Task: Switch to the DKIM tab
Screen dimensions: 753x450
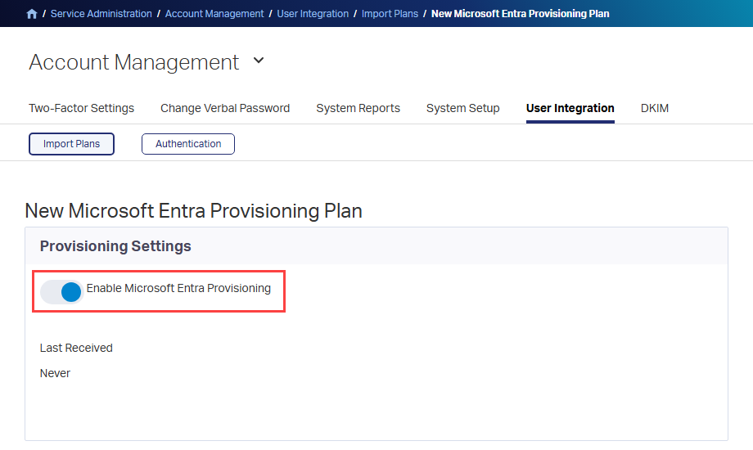Action: click(x=655, y=108)
